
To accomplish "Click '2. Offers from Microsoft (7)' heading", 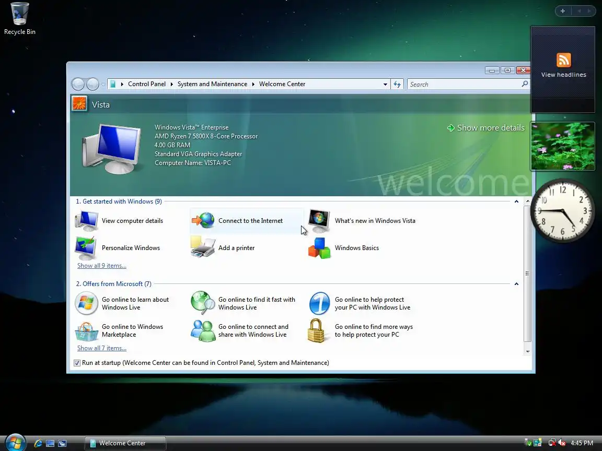I will click(x=113, y=284).
